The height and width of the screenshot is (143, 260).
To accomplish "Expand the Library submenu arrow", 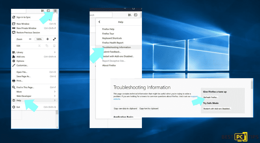I will (55, 52).
